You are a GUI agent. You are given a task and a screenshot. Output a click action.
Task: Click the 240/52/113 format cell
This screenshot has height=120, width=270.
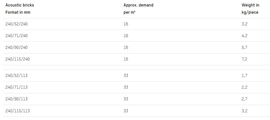pos(16,75)
